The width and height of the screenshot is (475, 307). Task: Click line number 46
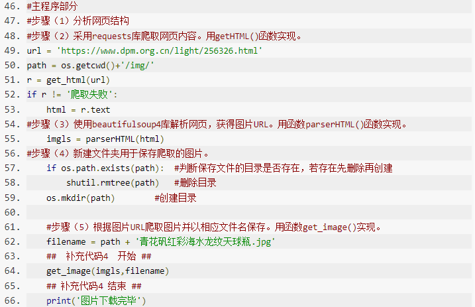click(x=12, y=7)
